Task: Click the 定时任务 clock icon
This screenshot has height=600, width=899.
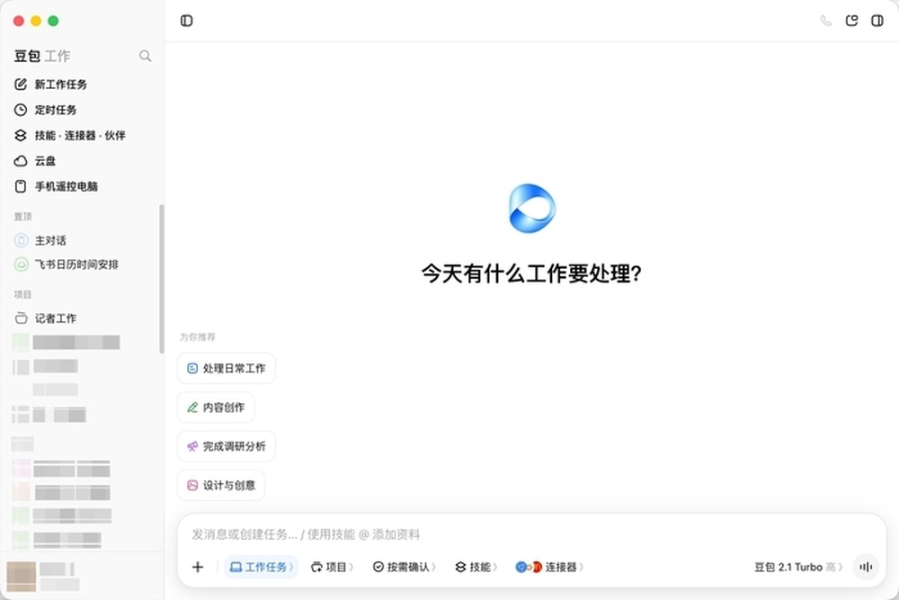Action: click(x=21, y=110)
